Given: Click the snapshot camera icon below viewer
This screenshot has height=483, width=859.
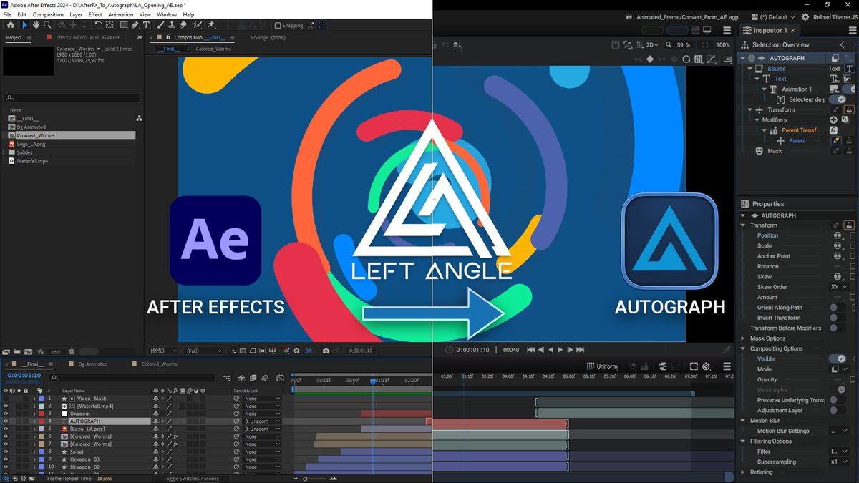Looking at the screenshot, I should [x=326, y=351].
